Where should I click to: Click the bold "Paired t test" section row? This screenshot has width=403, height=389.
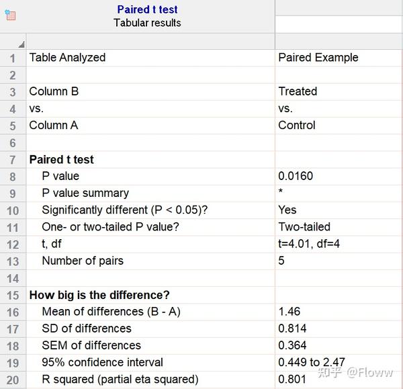click(x=62, y=160)
